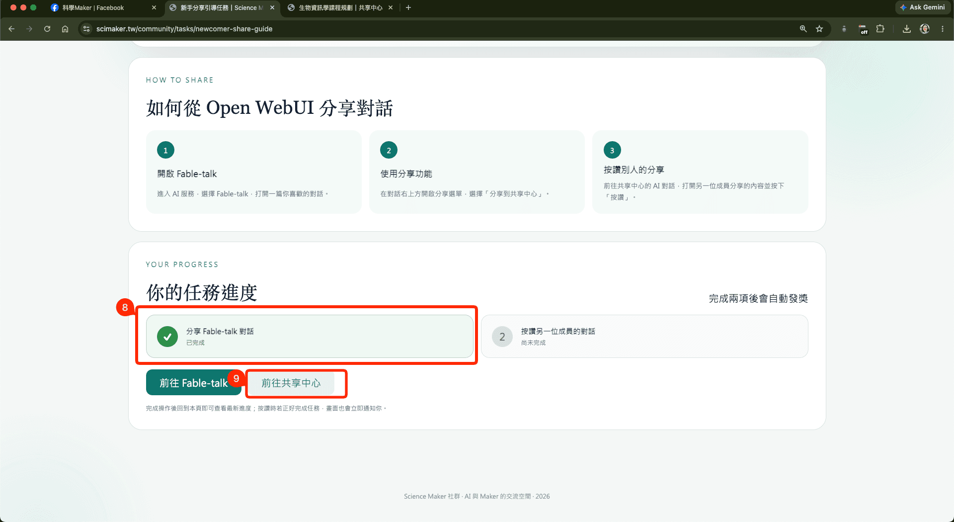
Task: Bookmark this page with the star
Action: (819, 29)
